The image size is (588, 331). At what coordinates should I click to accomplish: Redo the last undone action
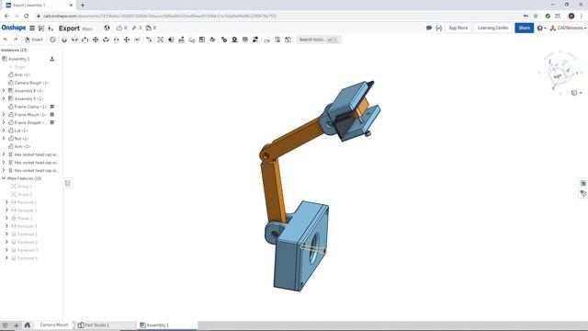coord(16,40)
